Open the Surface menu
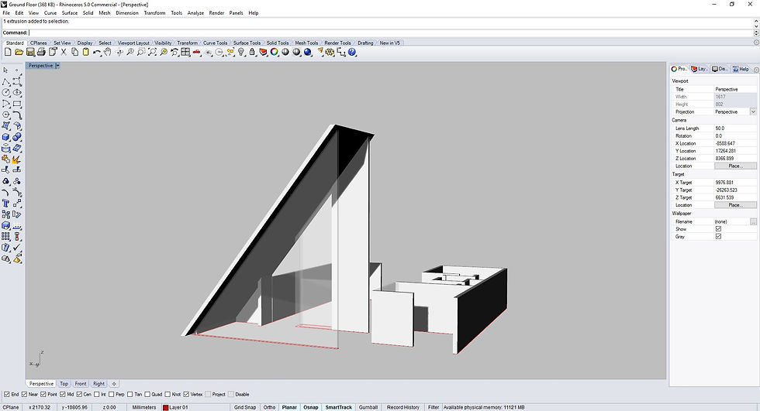 tap(69, 13)
